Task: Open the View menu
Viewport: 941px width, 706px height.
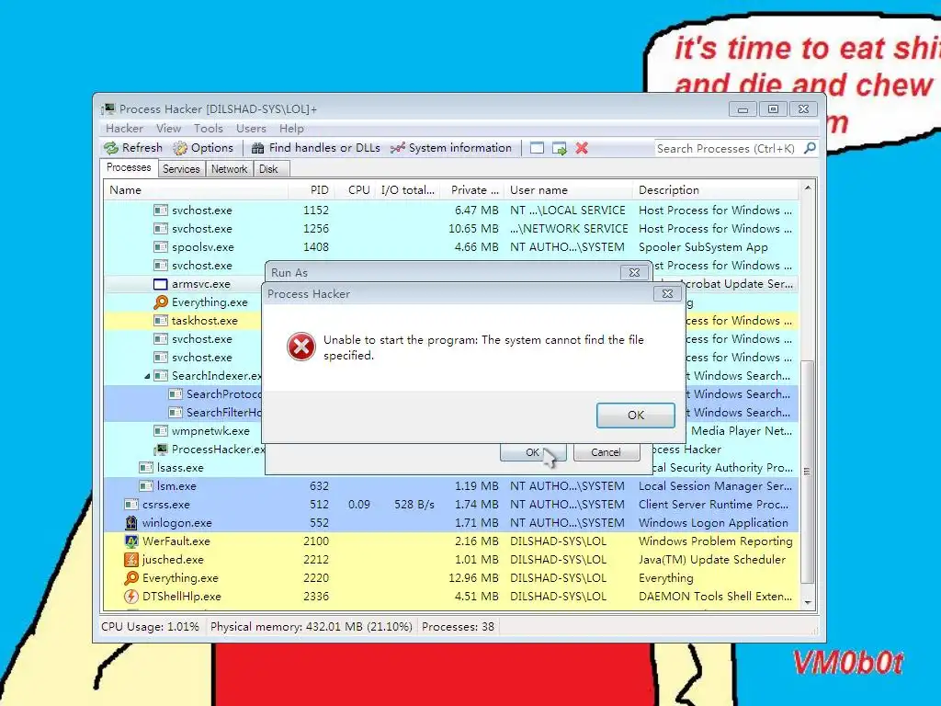Action: [x=169, y=129]
